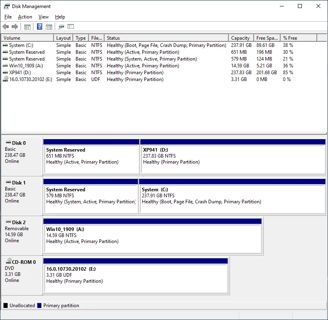
Task: Select the System (C:) partition block on Disk 1
Action: click(232, 196)
